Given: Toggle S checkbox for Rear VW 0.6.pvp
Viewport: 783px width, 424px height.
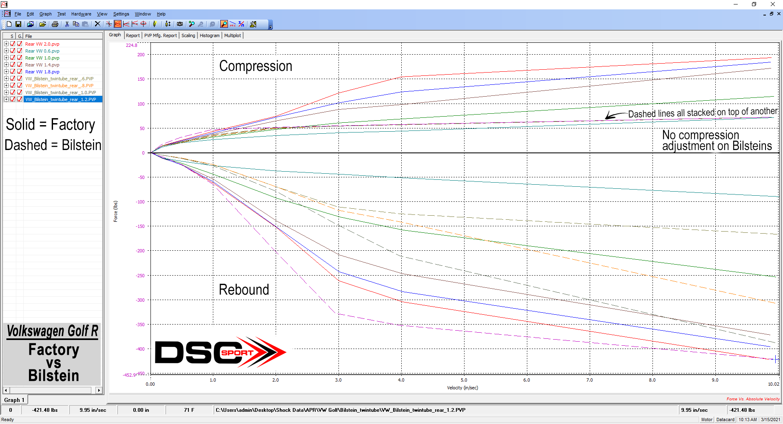Looking at the screenshot, I should [13, 51].
